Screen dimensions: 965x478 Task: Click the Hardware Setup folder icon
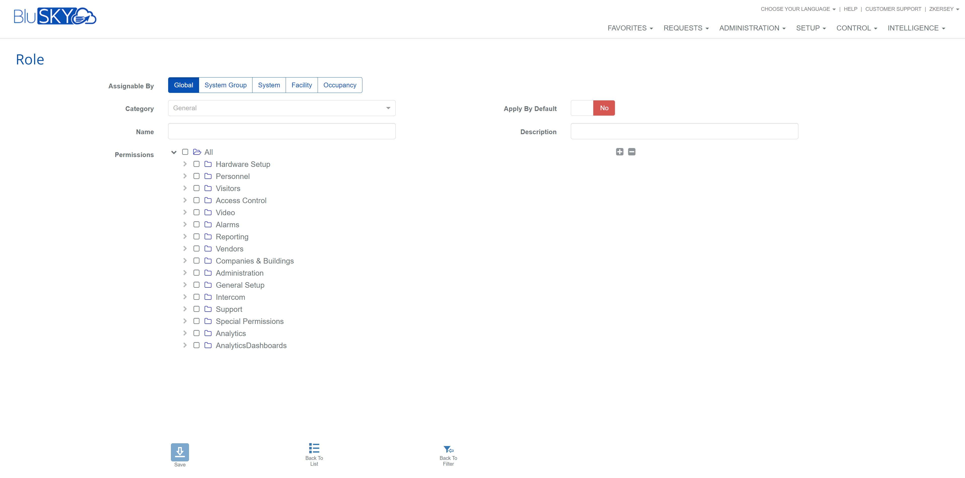208,164
